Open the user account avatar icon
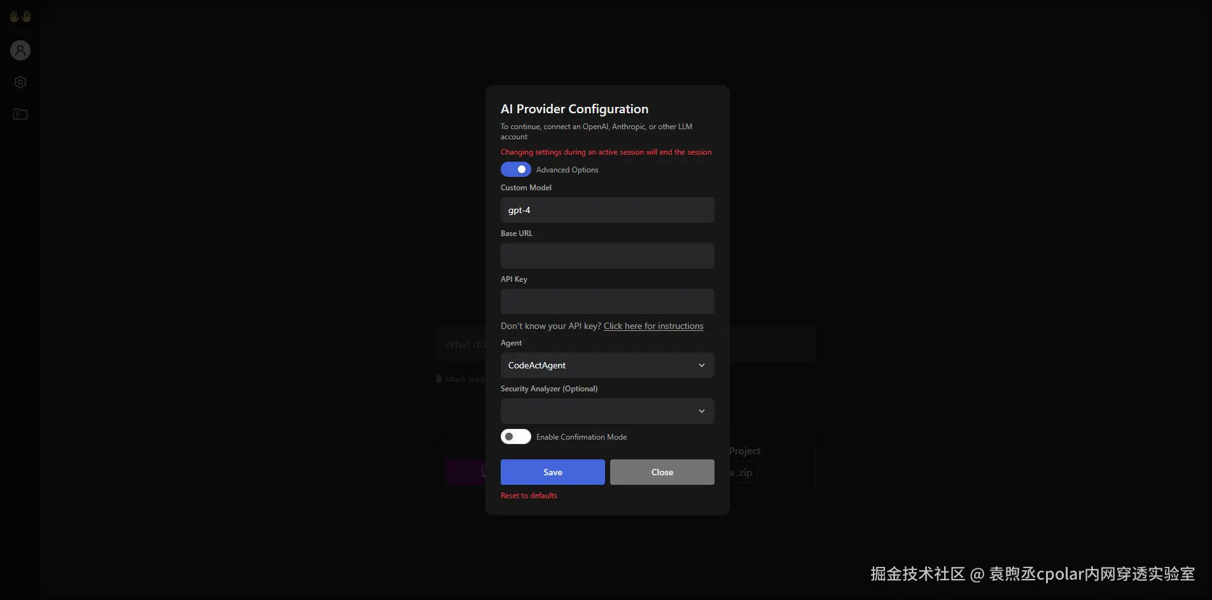Screen dimensions: 1212x600 (x=20, y=50)
